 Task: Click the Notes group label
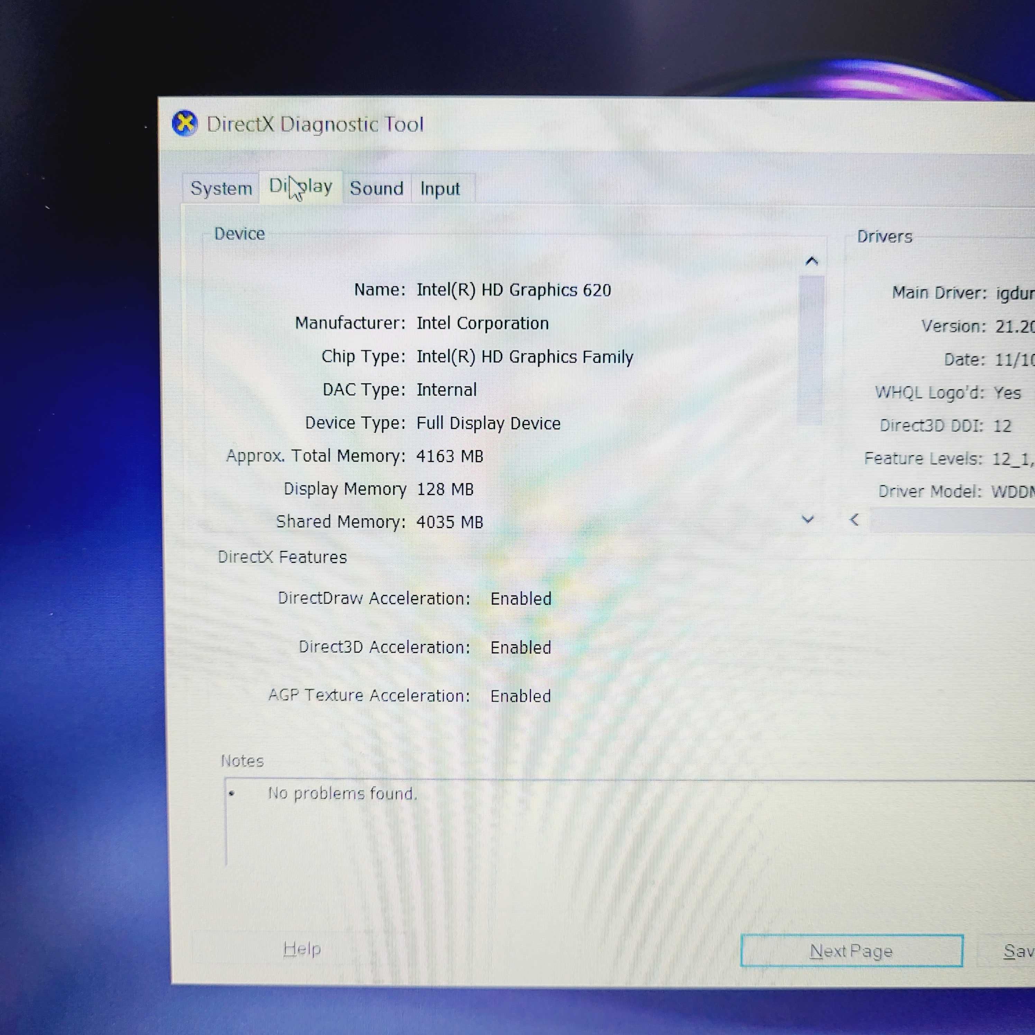tap(242, 761)
